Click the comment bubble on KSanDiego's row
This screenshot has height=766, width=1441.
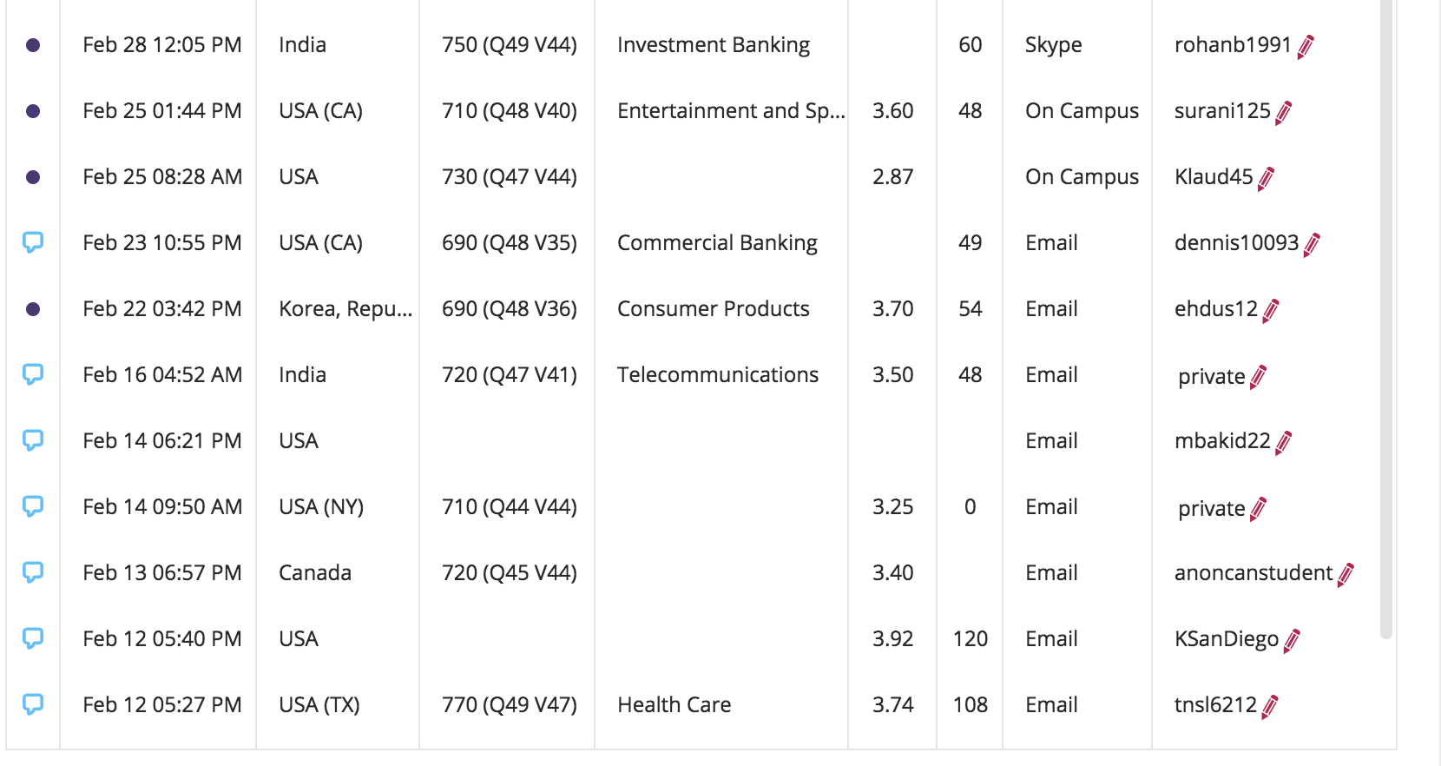point(32,638)
